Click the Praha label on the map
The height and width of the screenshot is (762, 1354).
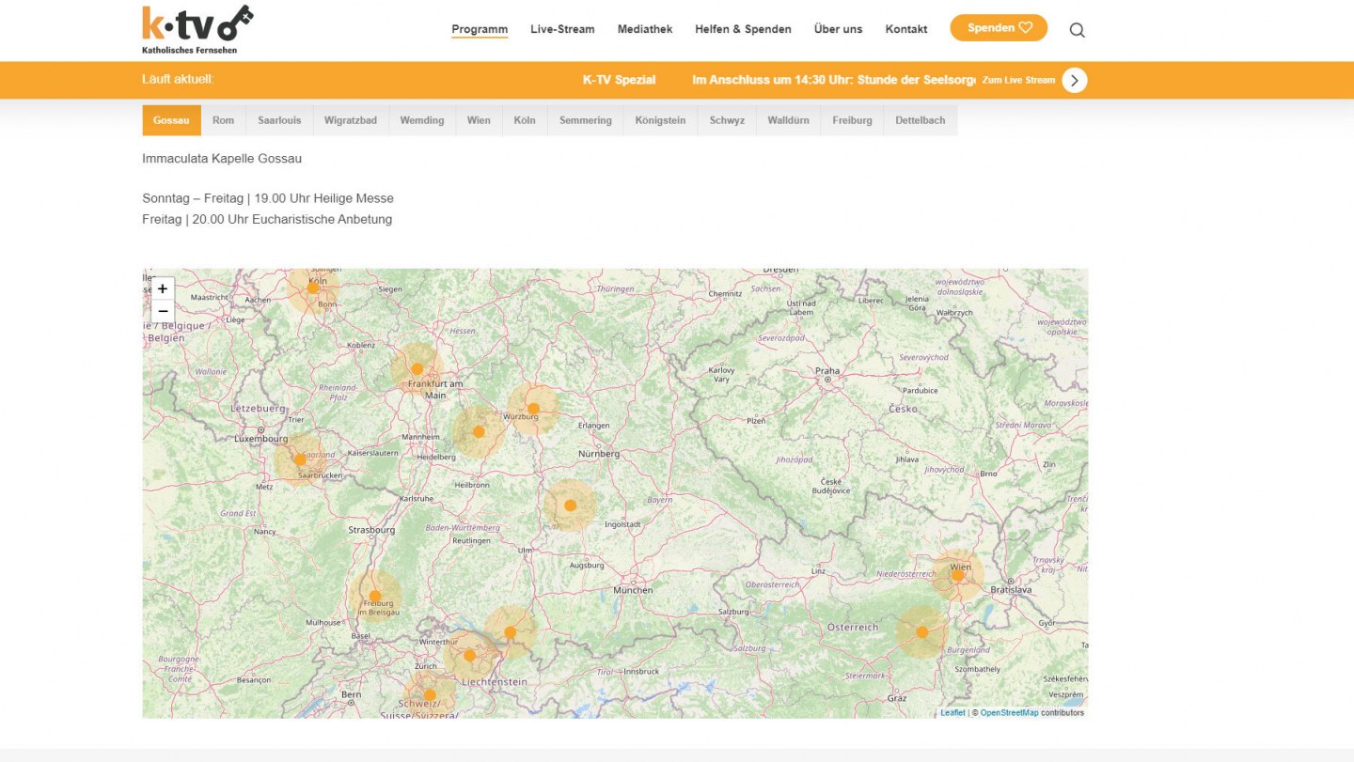[827, 370]
